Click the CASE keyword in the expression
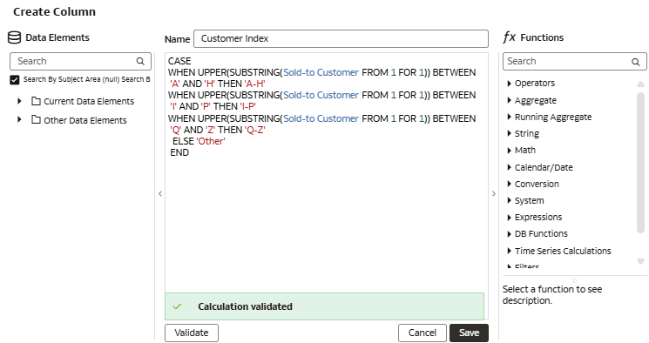The width and height of the screenshot is (649, 343). (x=179, y=61)
